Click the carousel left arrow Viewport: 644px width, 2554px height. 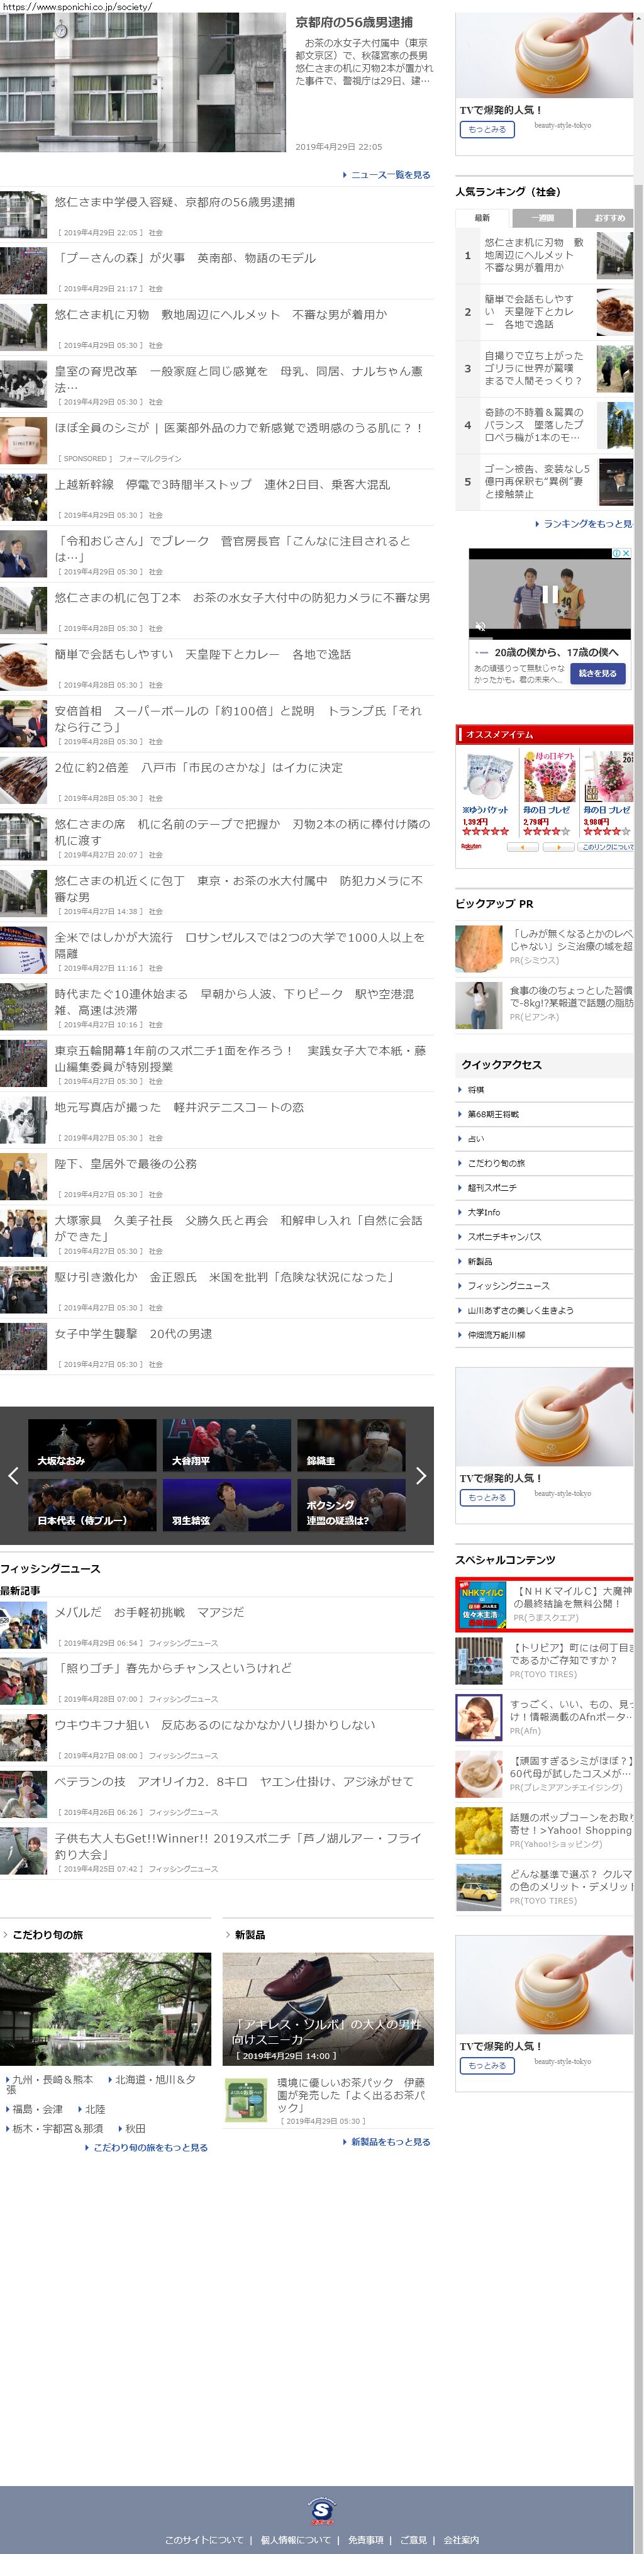point(13,1475)
